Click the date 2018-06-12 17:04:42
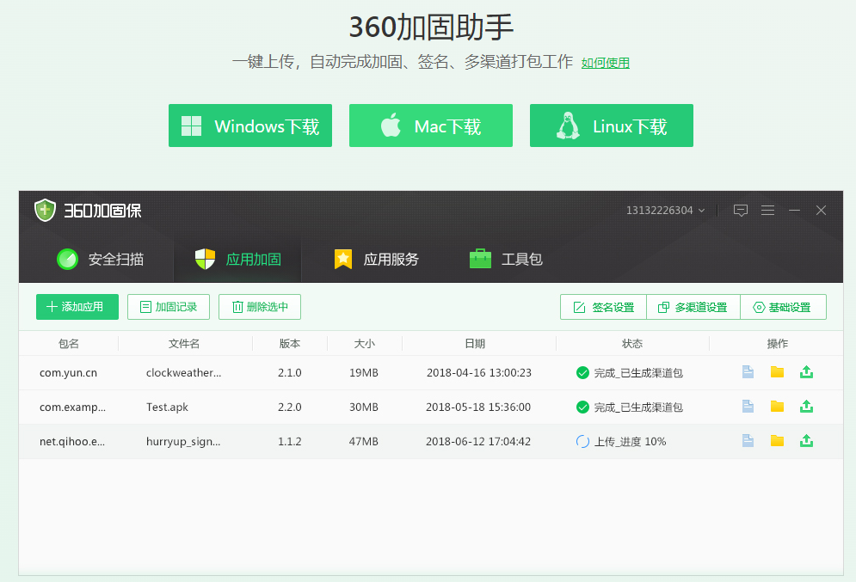This screenshot has width=856, height=582. pos(478,441)
